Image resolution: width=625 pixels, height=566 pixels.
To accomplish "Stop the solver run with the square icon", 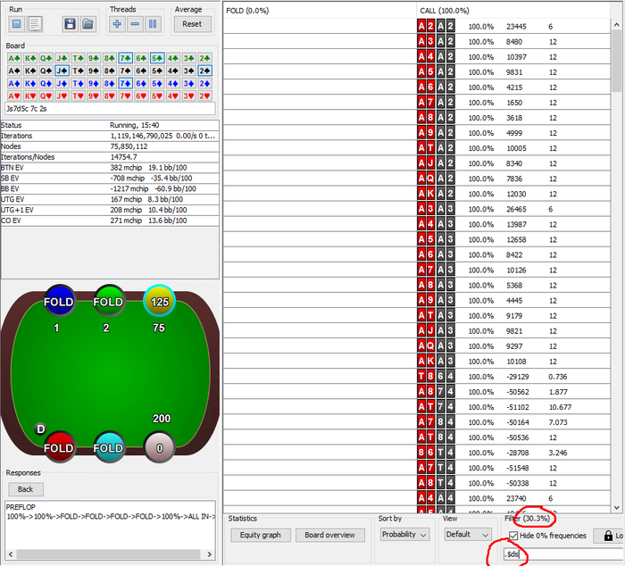I will click(x=17, y=24).
